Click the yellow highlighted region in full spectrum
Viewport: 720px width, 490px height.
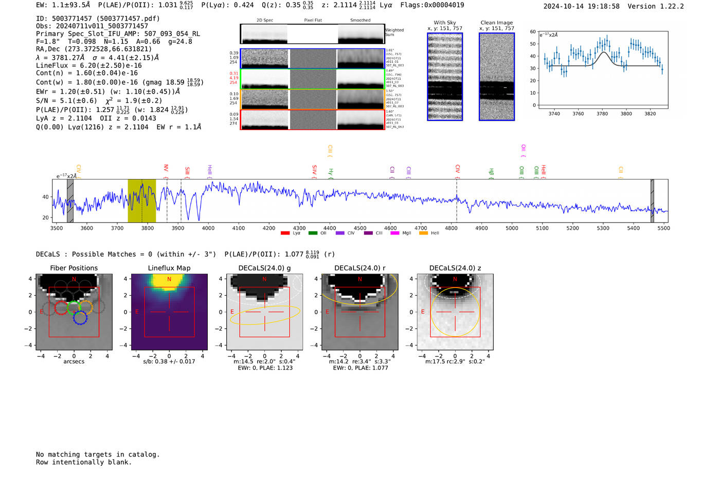(142, 201)
